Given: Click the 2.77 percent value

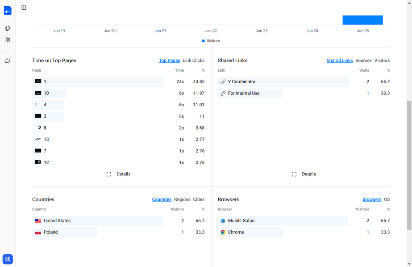Looking at the screenshot, I should [x=200, y=139].
